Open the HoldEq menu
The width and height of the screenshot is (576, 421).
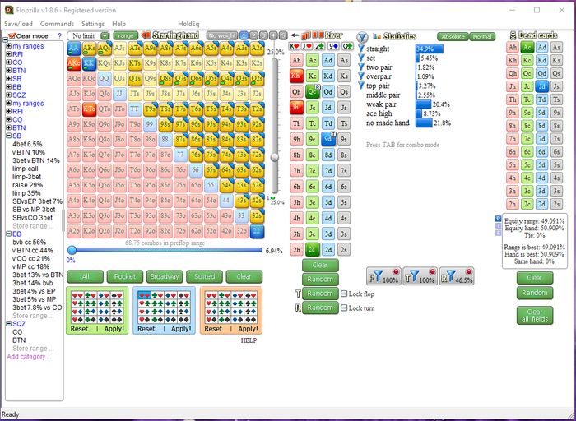coord(188,24)
